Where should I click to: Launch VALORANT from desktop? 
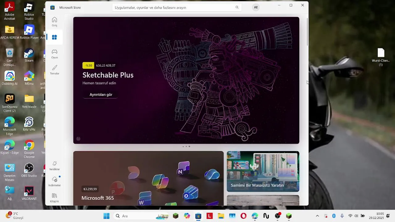(29, 193)
